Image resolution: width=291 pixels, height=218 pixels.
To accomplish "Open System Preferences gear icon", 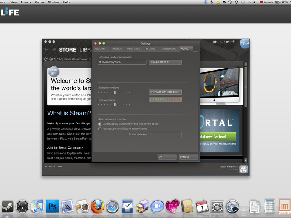I will click(217, 207).
